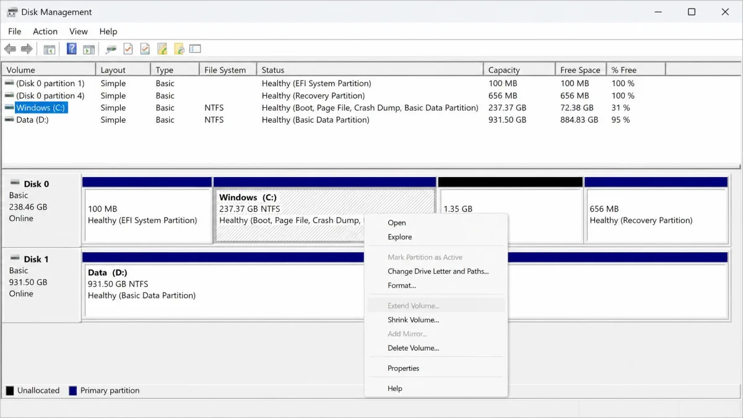Open the View menu
The image size is (743, 418).
[79, 32]
